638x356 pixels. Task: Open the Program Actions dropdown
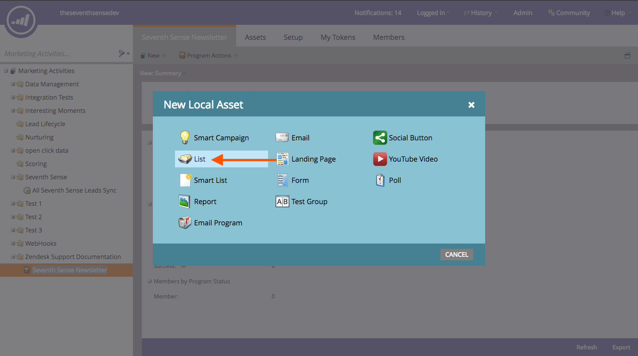[x=208, y=55]
